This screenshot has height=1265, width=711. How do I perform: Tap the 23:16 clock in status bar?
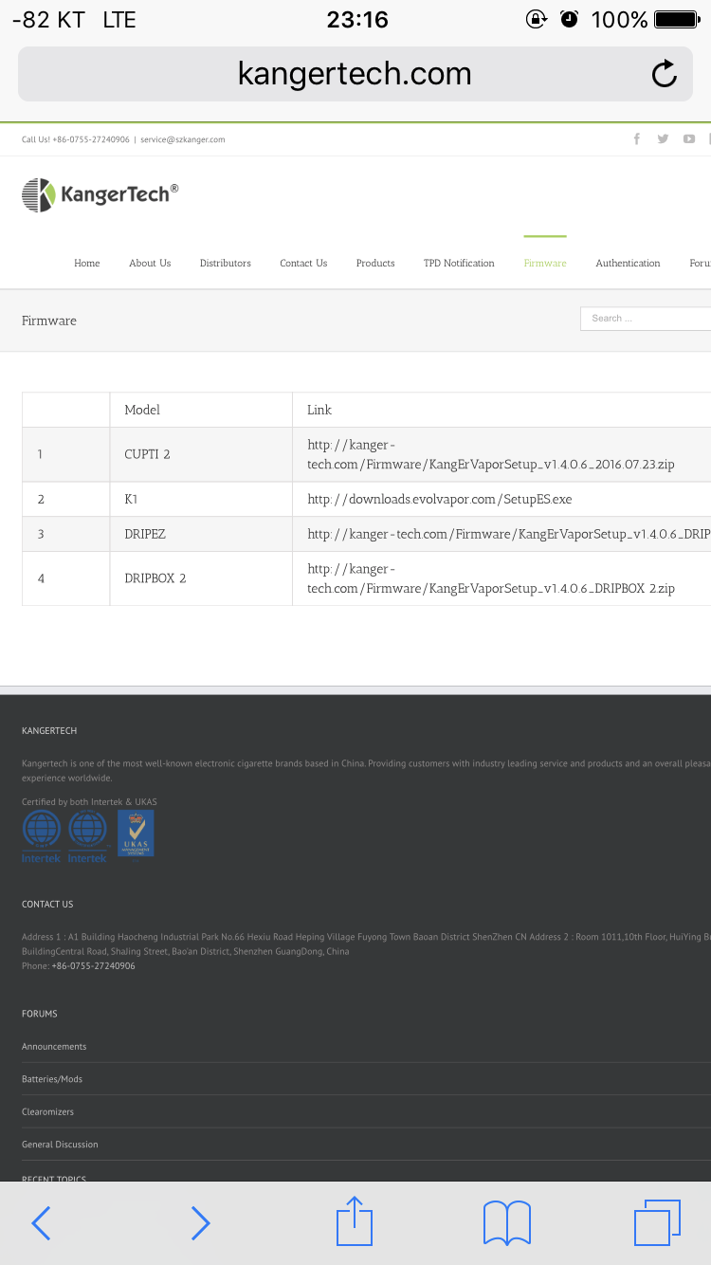[356, 19]
